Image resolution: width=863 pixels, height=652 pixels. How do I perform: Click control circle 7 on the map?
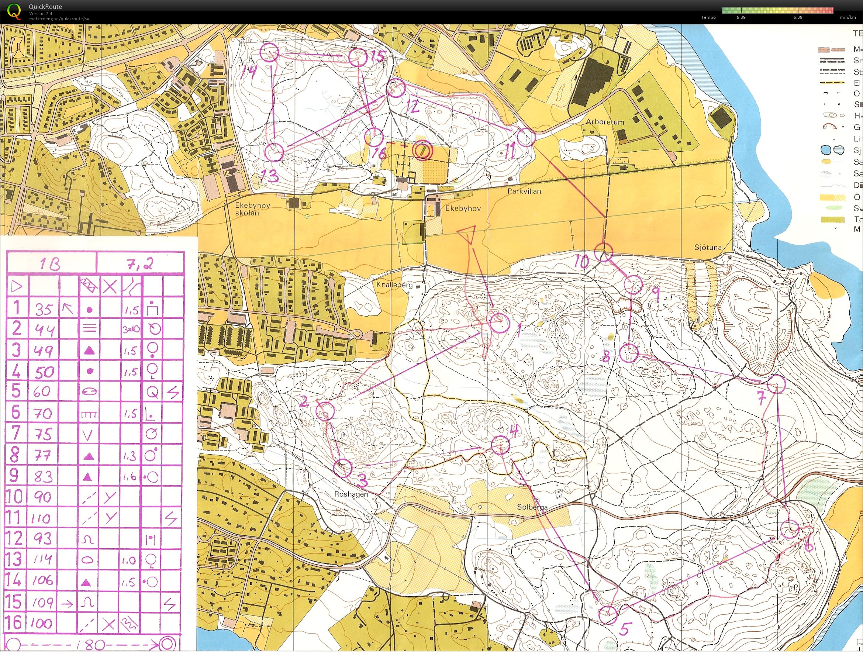point(776,384)
